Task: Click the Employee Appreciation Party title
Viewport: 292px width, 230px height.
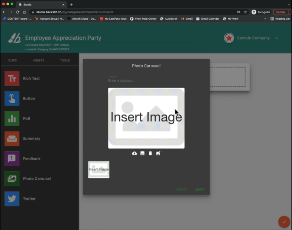Action: coord(63,38)
